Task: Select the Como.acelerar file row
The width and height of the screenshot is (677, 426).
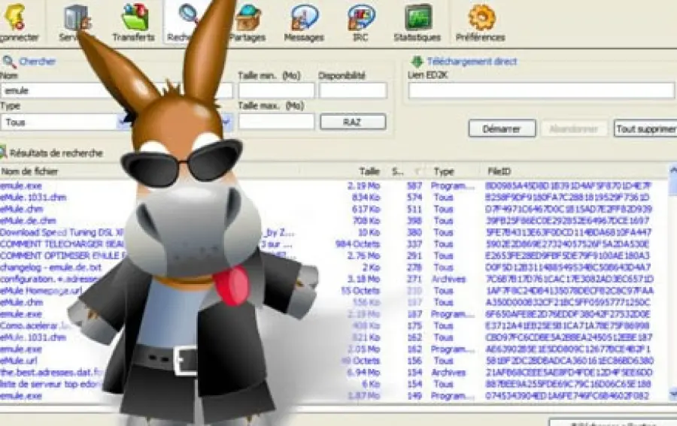Action: tap(35, 325)
